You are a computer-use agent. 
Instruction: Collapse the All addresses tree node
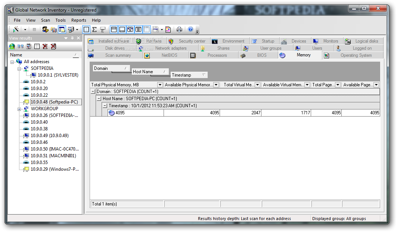point(12,62)
